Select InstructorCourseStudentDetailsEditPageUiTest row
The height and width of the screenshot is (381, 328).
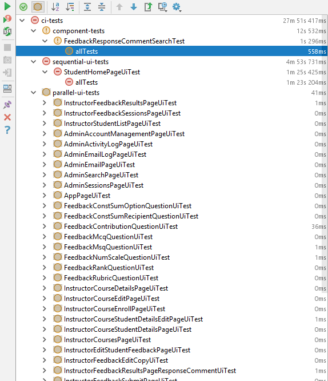pos(171,319)
